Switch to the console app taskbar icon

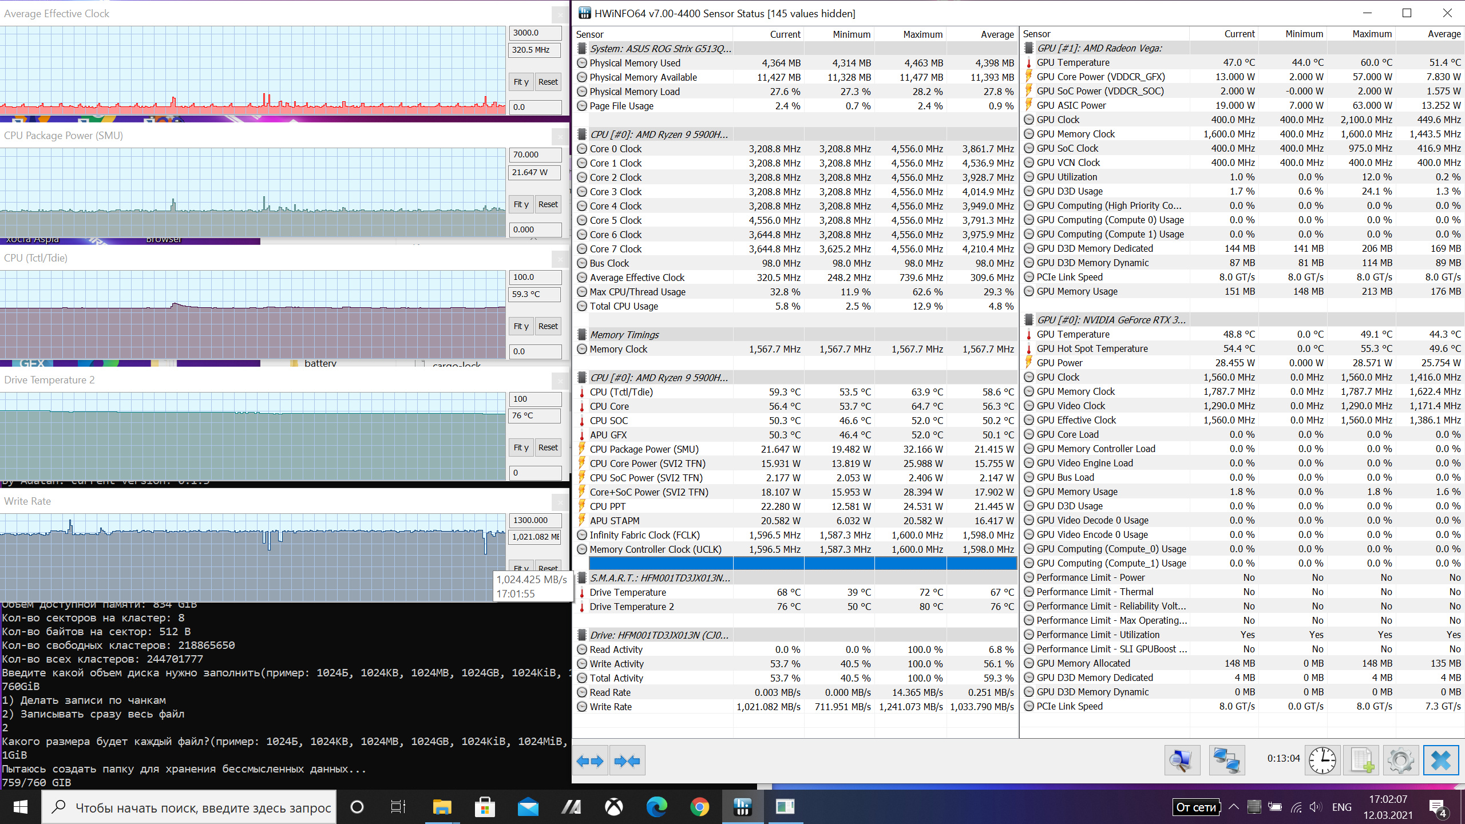click(x=785, y=807)
